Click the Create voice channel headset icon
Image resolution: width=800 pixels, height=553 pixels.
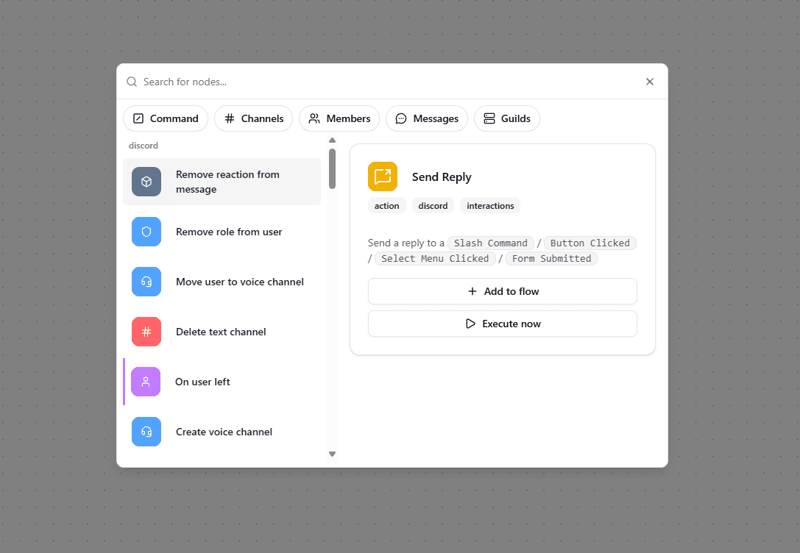point(146,432)
